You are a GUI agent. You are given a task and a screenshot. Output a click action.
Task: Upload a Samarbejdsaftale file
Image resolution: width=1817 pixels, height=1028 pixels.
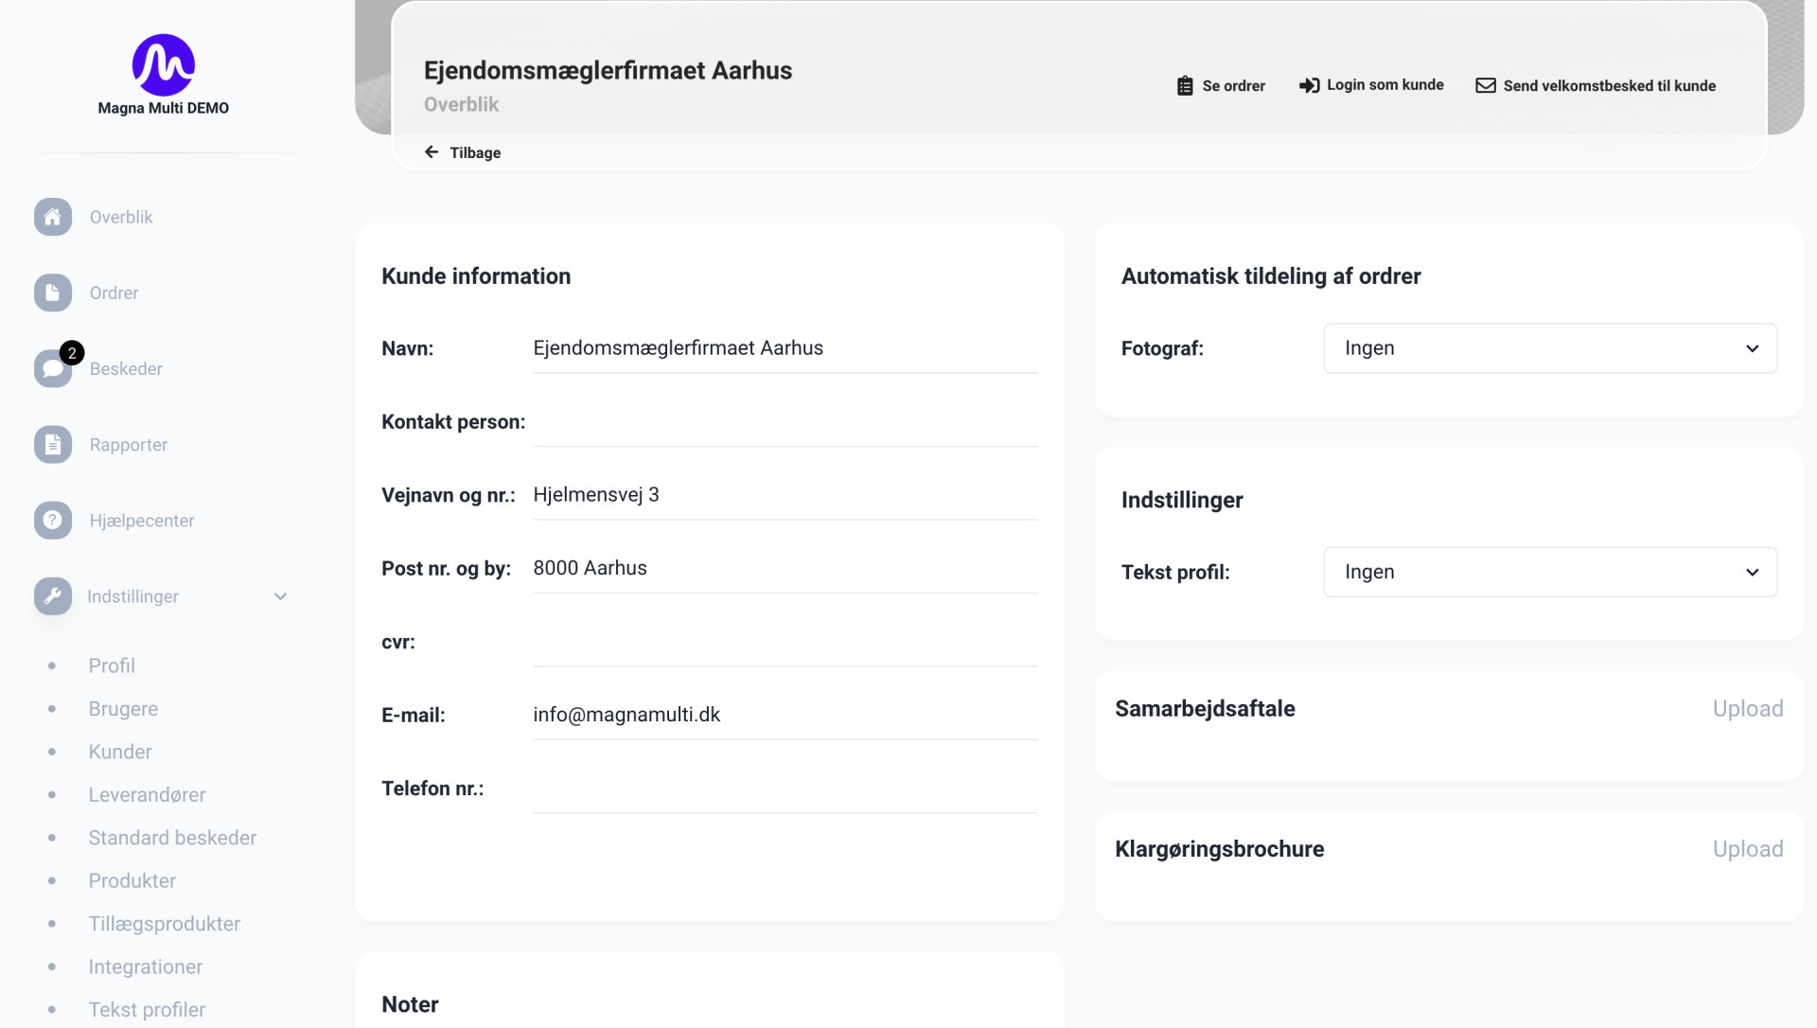coord(1748,709)
